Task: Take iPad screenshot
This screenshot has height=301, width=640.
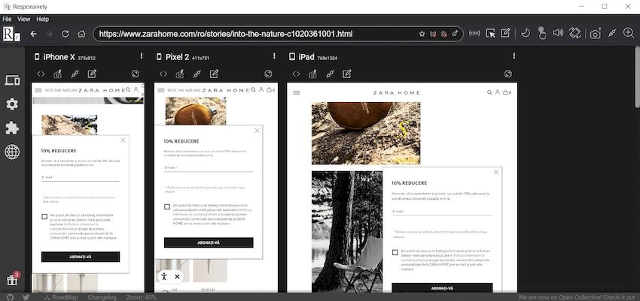Action: click(x=312, y=74)
